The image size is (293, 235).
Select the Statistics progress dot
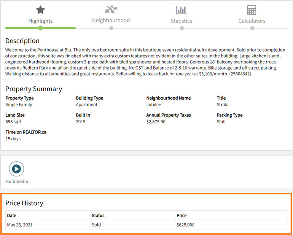tap(182, 28)
